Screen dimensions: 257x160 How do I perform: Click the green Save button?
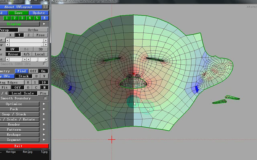18,13
